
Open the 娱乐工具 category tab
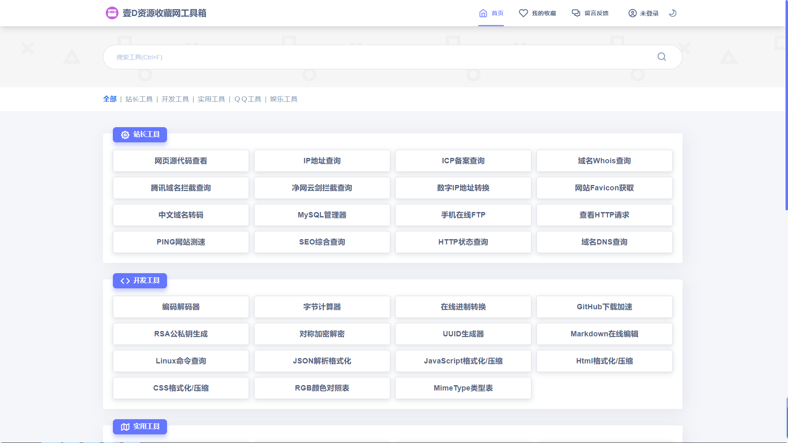[x=284, y=99]
